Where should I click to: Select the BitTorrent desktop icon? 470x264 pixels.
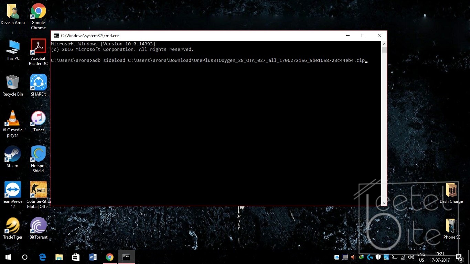[x=38, y=226]
